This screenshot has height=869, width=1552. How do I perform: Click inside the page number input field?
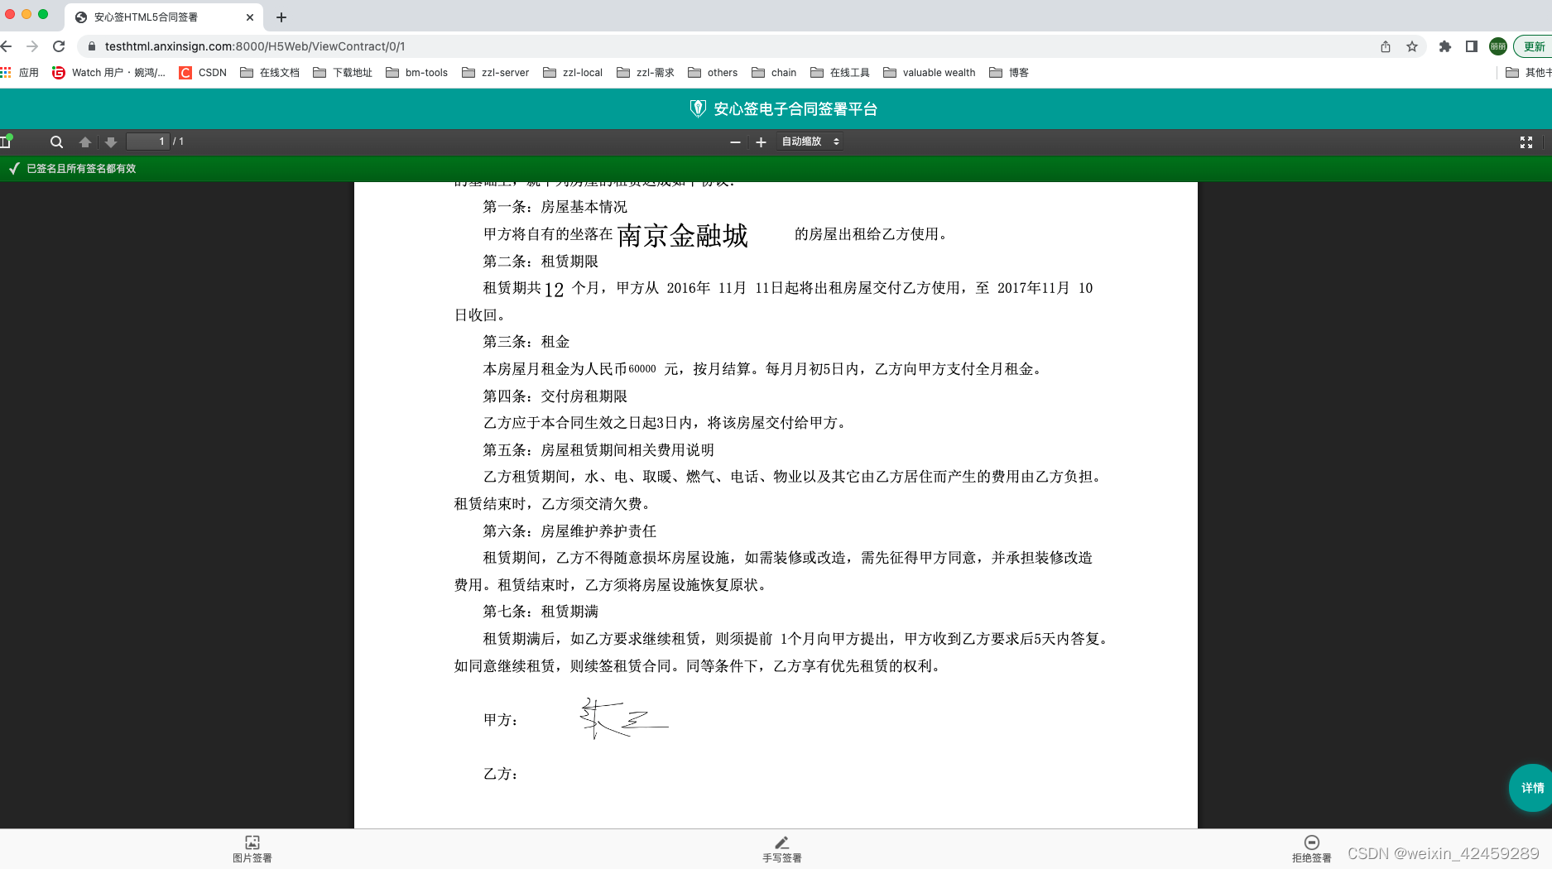pyautogui.click(x=149, y=142)
